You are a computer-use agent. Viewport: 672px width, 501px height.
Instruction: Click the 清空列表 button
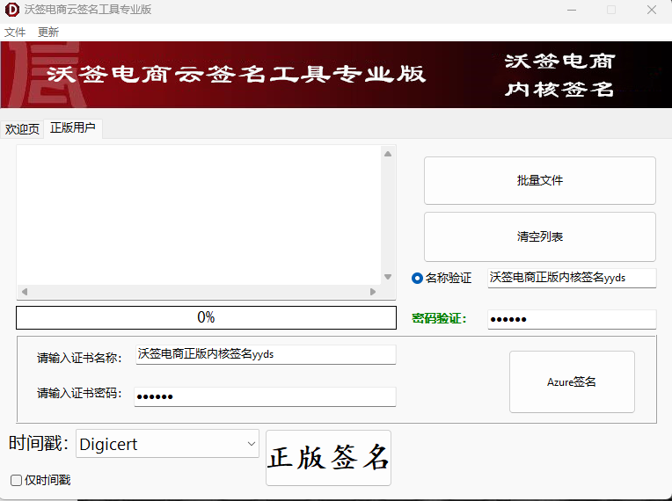539,236
